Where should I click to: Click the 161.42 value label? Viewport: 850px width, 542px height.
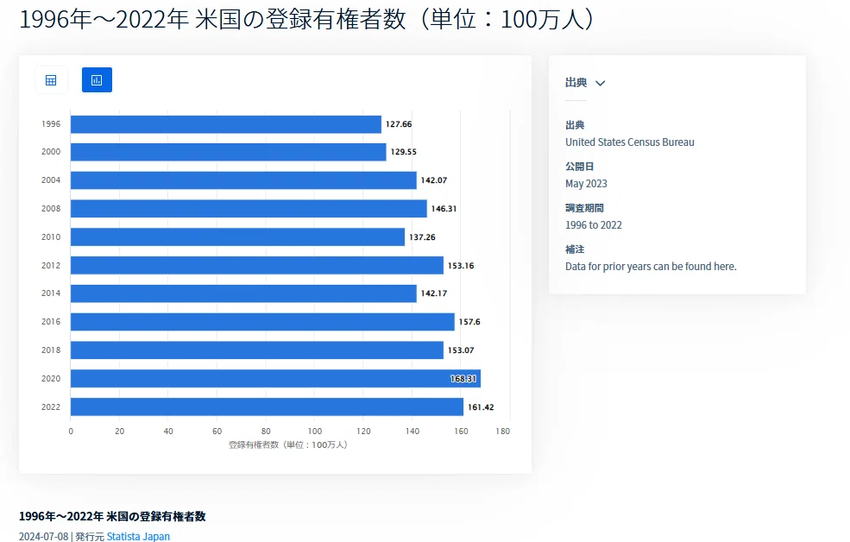481,407
